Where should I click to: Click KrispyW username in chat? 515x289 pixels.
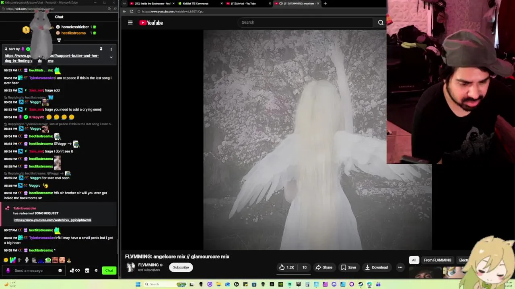(x=36, y=117)
